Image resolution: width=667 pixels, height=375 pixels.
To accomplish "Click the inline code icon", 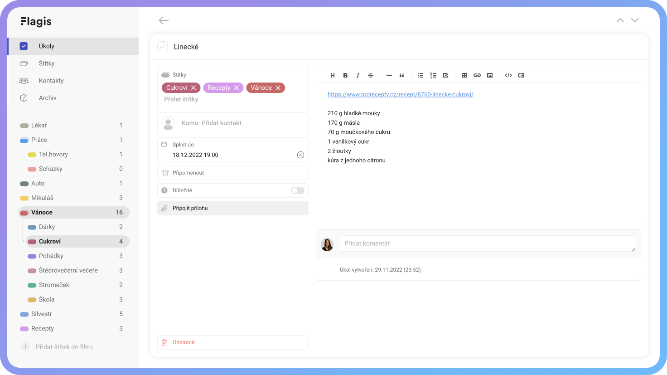I will pos(508,75).
